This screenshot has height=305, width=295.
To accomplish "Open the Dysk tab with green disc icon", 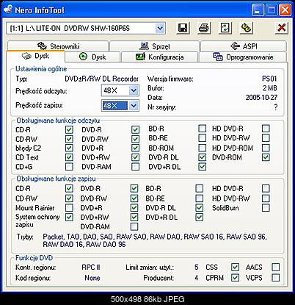I will (93, 57).
